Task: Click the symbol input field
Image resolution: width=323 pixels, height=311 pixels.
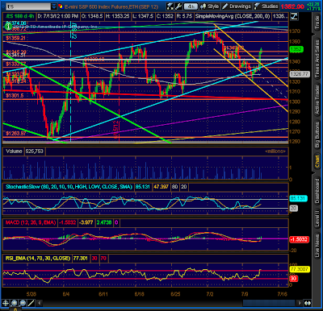Action: pos(28,6)
